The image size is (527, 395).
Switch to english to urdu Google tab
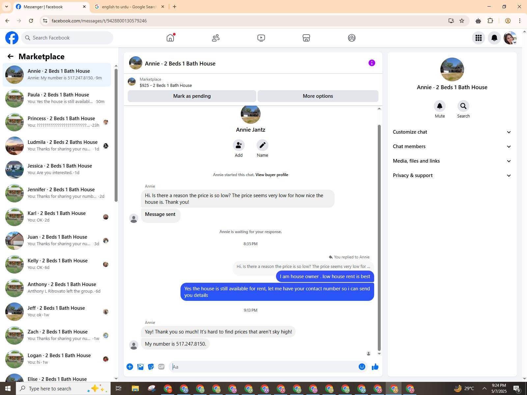click(x=129, y=7)
